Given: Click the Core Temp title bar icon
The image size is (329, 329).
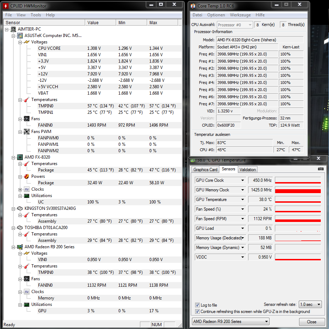Looking at the screenshot, I should (x=193, y=6).
